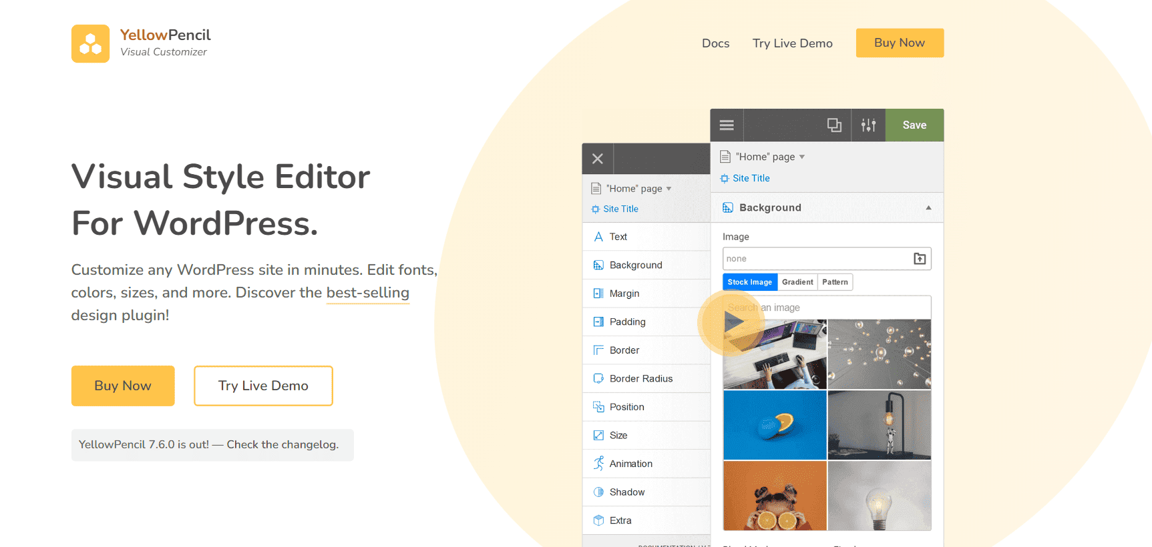Click the Border Radius property icon
The image size is (1152, 547).
[598, 378]
